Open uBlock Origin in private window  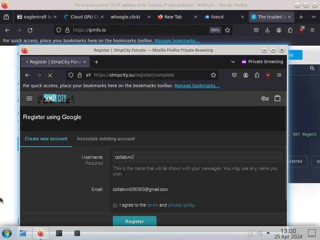[x=268, y=75]
